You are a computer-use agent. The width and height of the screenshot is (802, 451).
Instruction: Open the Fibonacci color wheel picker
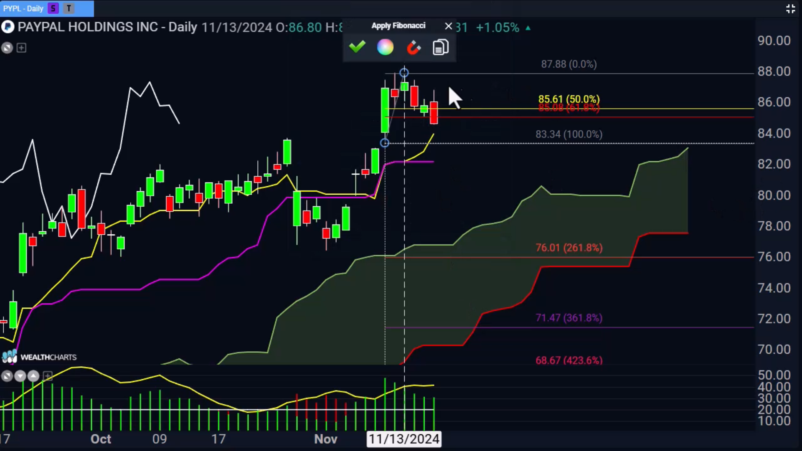pyautogui.click(x=385, y=47)
